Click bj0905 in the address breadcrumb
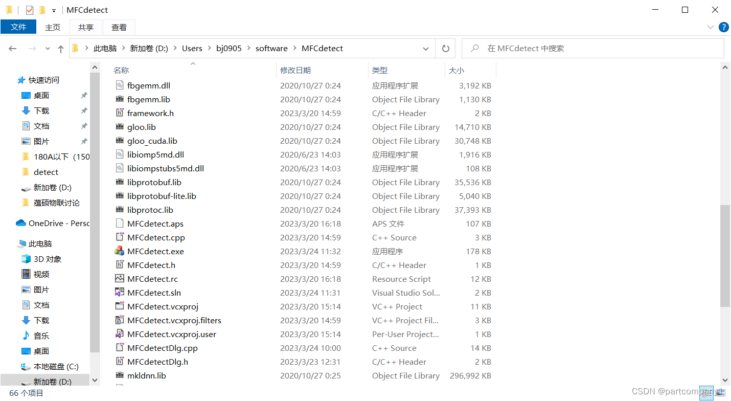Viewport: 731px width, 401px height. (229, 49)
